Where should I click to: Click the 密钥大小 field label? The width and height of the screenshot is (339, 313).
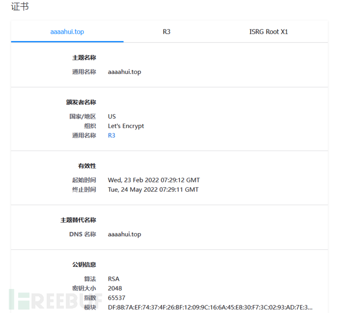84,288
